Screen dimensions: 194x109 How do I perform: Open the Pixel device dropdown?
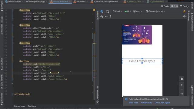(x=117, y=12)
